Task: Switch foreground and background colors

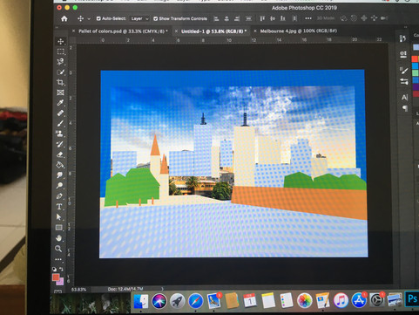Action: pyautogui.click(x=61, y=269)
